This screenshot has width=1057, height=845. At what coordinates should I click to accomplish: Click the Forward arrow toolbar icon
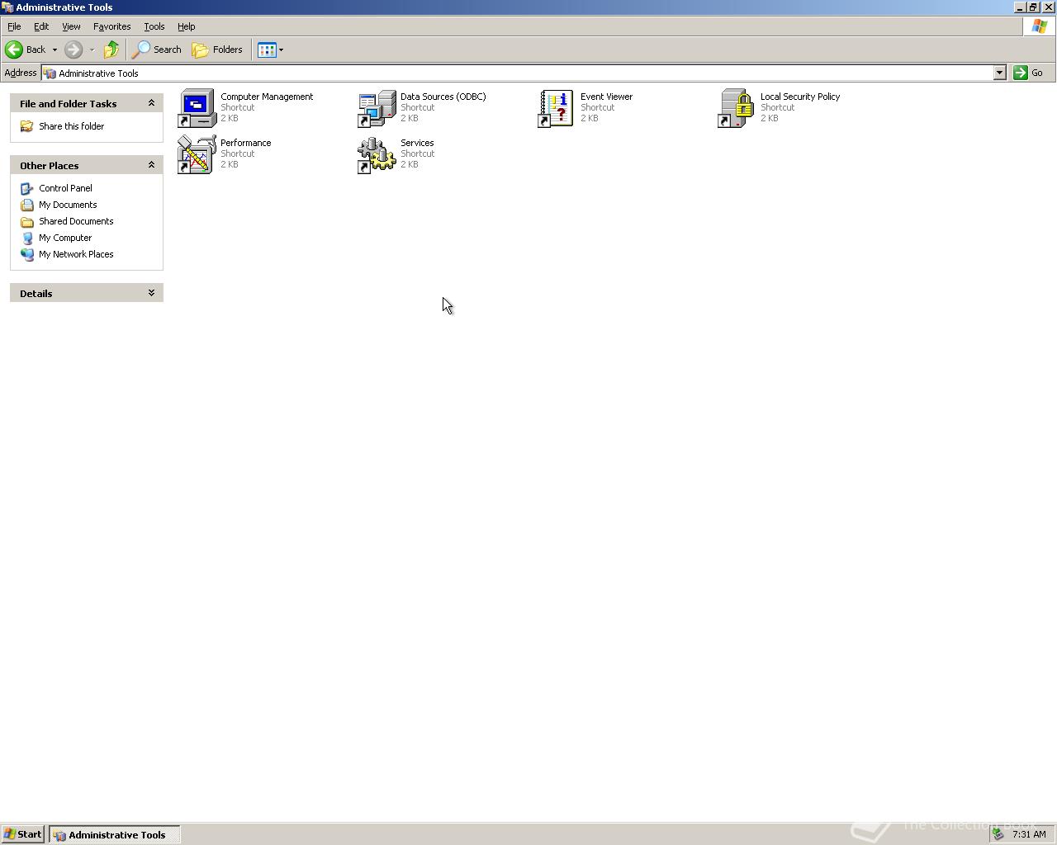click(x=73, y=50)
